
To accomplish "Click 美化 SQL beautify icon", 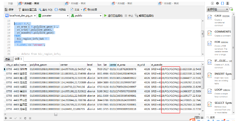I will (40, 9).
